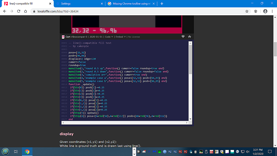Open Chrome's three-dot menu
Screen dimensions: 277x156
pyautogui.click(x=272, y=11)
